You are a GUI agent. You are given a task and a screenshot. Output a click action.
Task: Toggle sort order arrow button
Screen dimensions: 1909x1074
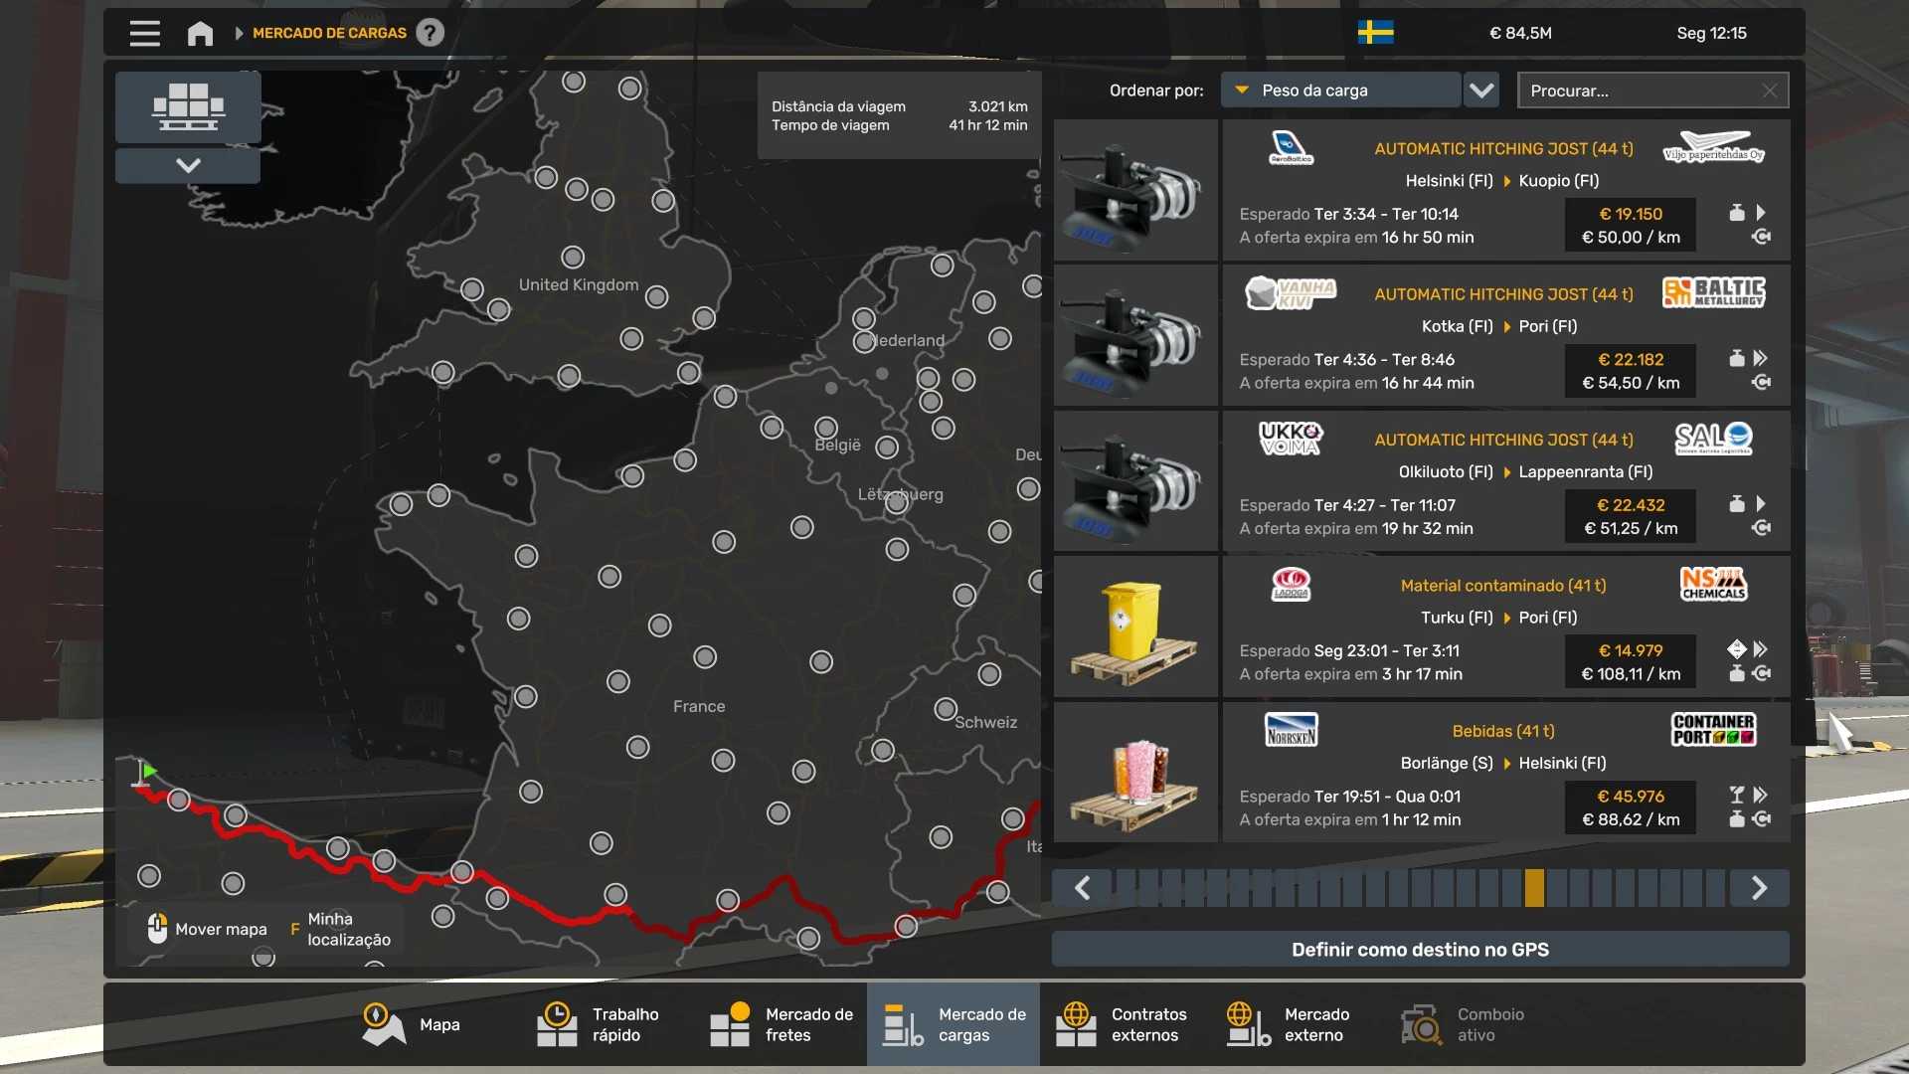tap(1481, 90)
